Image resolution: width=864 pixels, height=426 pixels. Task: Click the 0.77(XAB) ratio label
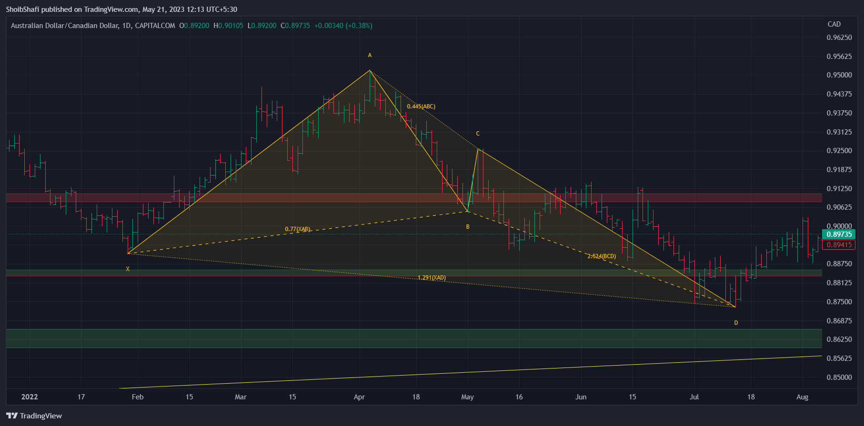[x=298, y=229]
